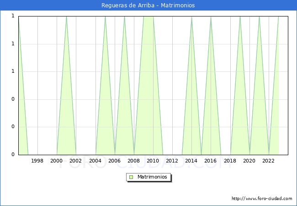The width and height of the screenshot is (297, 206).
Task: Click the peak data point at 2019
Action: pos(240,16)
